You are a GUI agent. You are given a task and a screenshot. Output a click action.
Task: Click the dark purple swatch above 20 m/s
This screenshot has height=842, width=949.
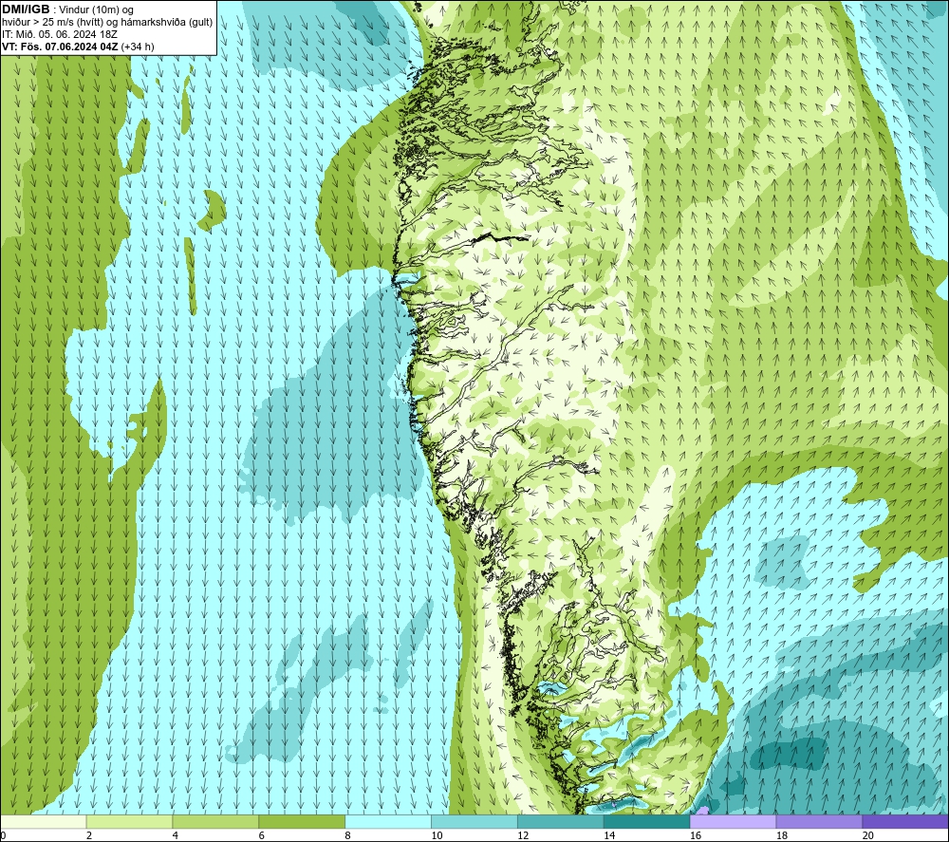click(905, 821)
